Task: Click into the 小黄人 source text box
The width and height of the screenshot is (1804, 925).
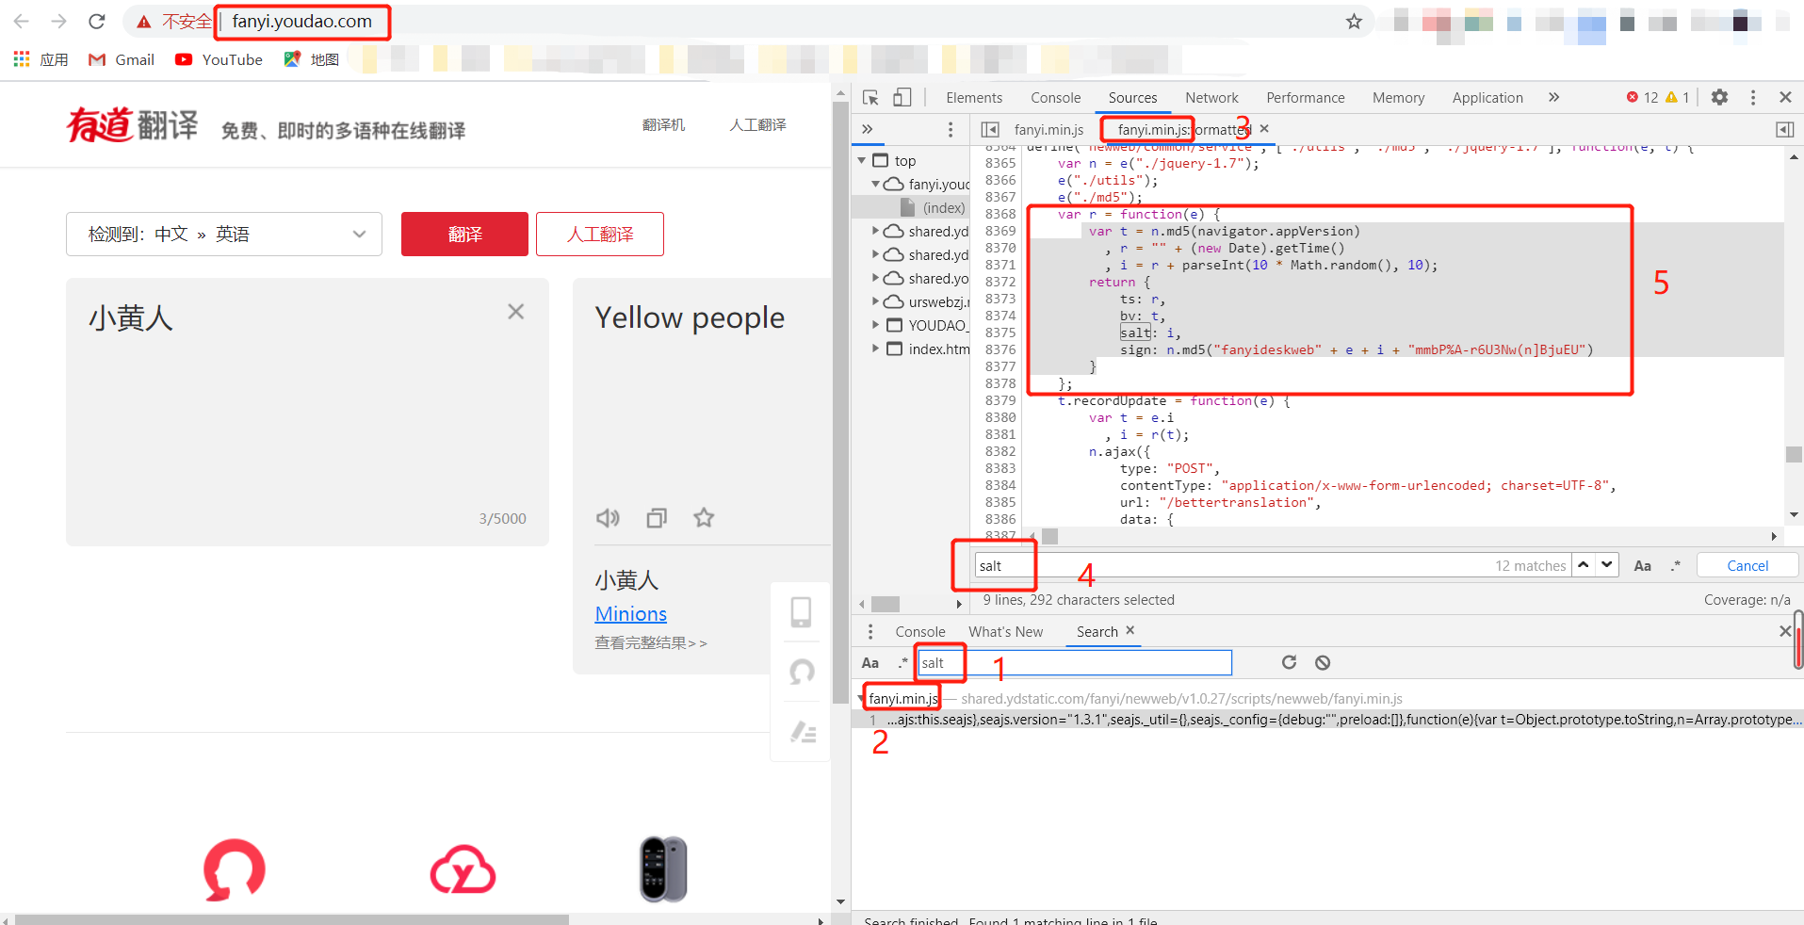Action: [307, 412]
